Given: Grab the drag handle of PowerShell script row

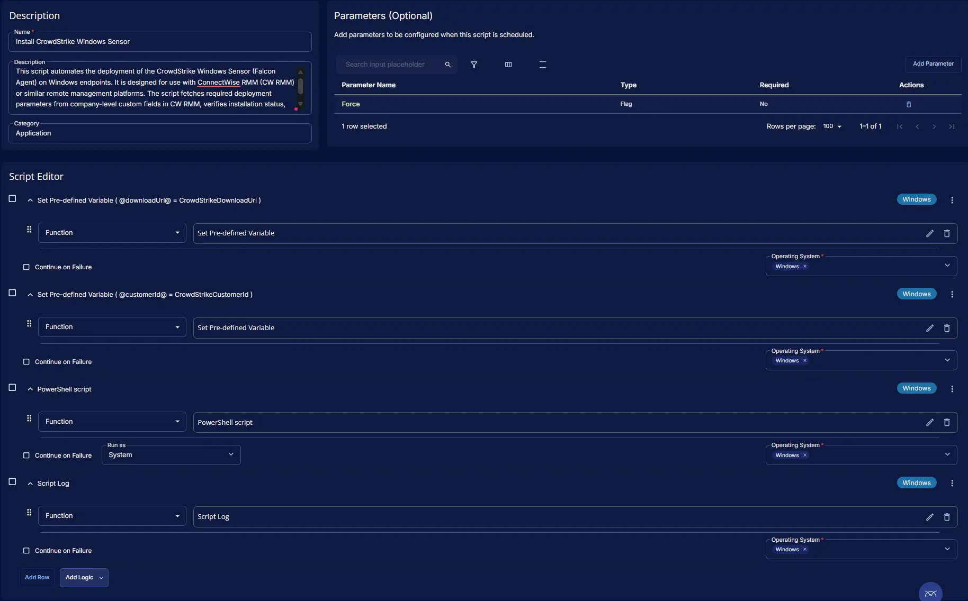Looking at the screenshot, I should point(29,418).
